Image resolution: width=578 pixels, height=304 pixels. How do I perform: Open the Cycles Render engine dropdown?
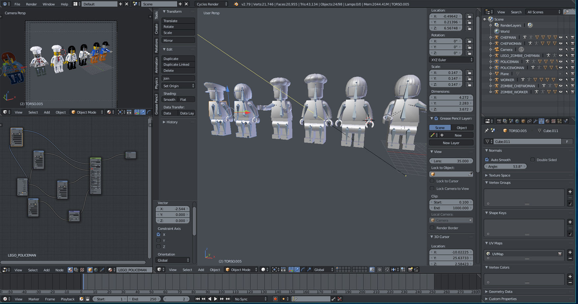click(211, 4)
